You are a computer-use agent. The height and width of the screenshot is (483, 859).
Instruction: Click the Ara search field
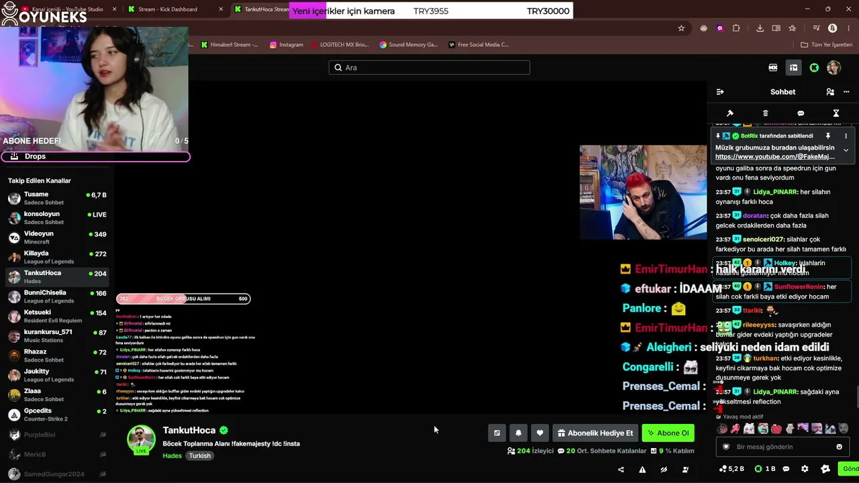point(429,68)
